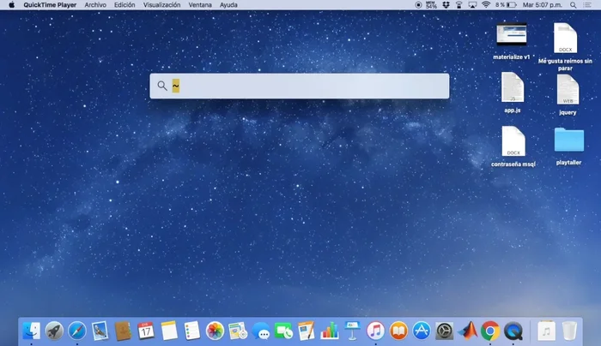Open Finder from the dock

click(x=31, y=330)
